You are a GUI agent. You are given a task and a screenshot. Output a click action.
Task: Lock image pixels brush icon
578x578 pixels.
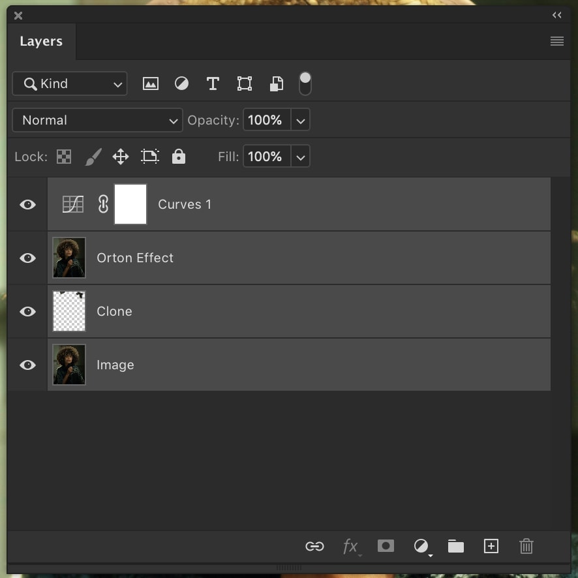(93, 157)
